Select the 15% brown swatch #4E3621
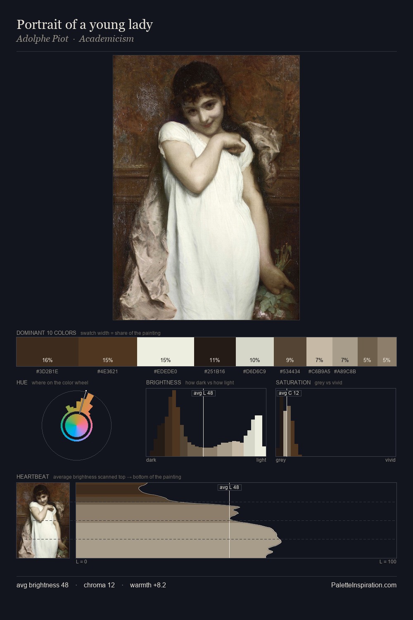413x620 pixels. tap(108, 352)
